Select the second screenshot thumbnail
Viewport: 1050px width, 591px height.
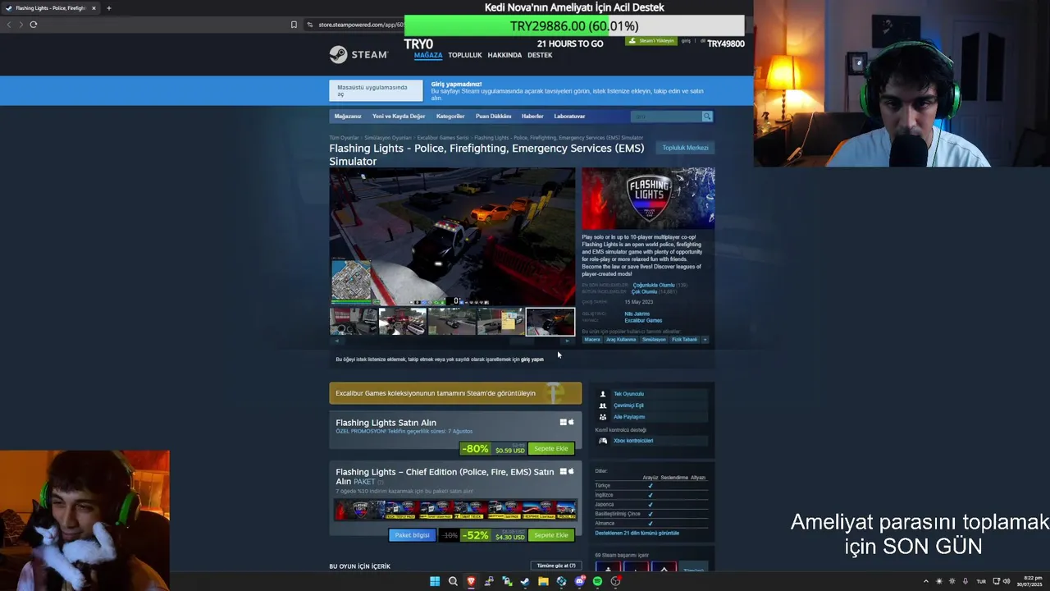pyautogui.click(x=402, y=322)
